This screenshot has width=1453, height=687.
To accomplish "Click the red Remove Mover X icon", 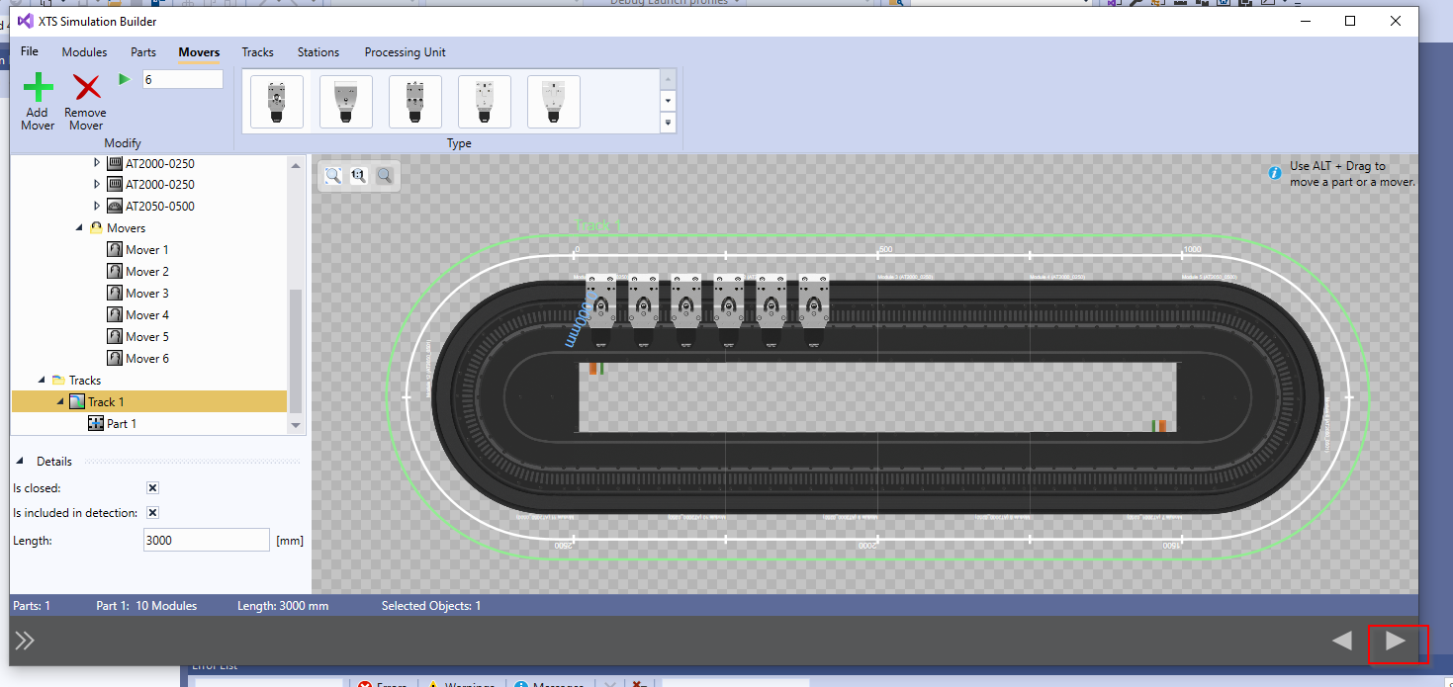I will (87, 87).
